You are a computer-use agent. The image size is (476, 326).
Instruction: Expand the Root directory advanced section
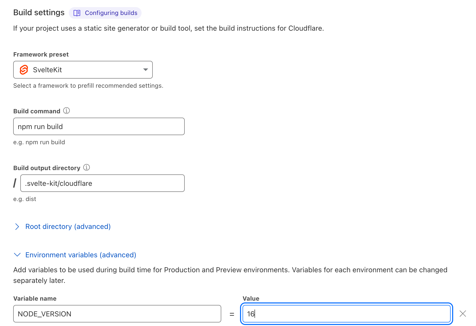68,227
